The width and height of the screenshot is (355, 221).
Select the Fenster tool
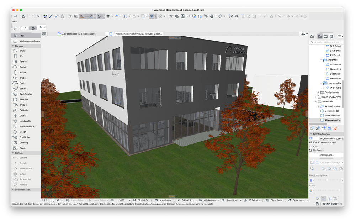26,62
